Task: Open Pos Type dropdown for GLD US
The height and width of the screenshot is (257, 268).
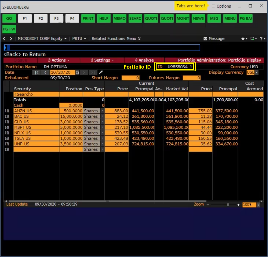Action: tap(102, 122)
